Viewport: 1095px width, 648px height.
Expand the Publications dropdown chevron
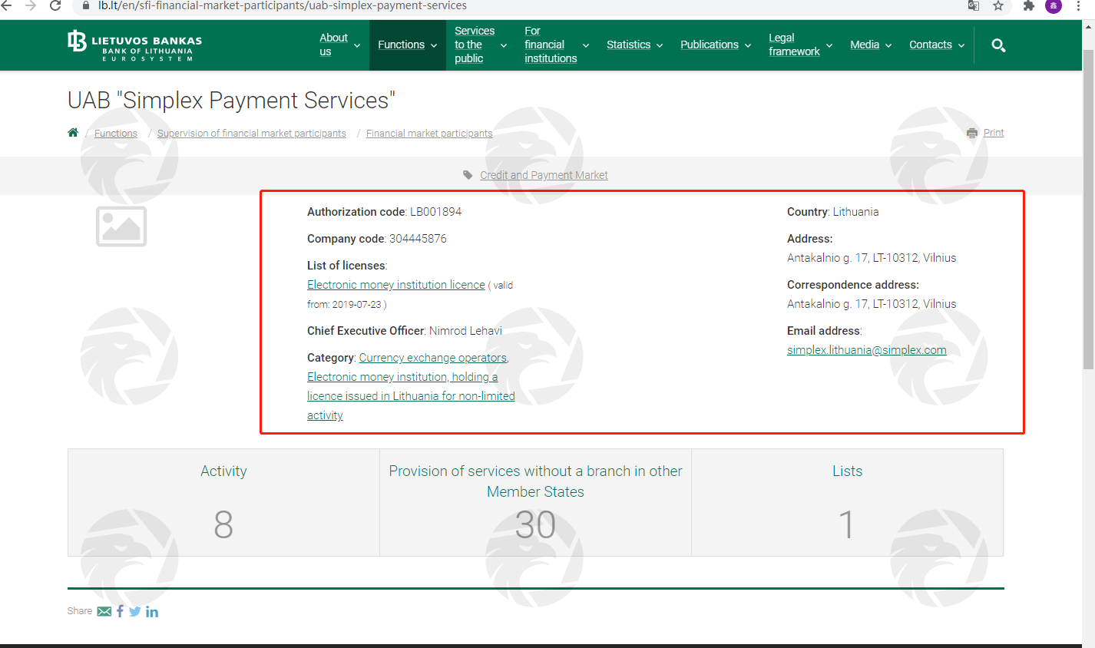click(748, 45)
